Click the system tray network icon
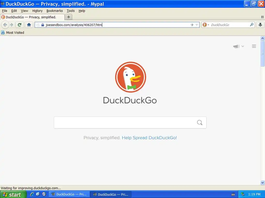Viewport: 265px width, 198px height. (243, 194)
